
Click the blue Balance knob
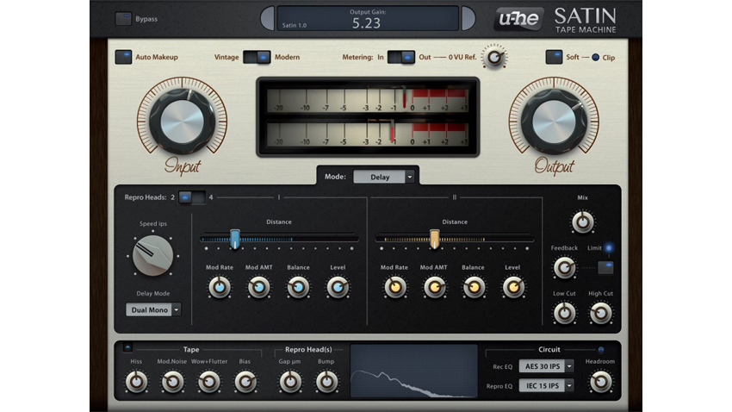click(x=298, y=287)
